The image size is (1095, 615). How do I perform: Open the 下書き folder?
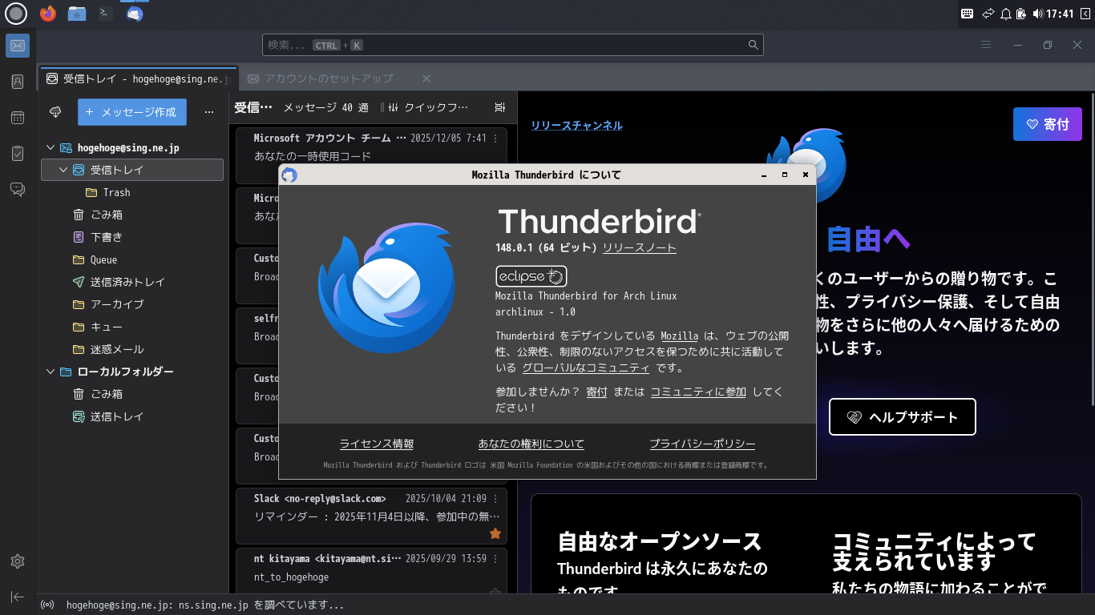[132, 237]
